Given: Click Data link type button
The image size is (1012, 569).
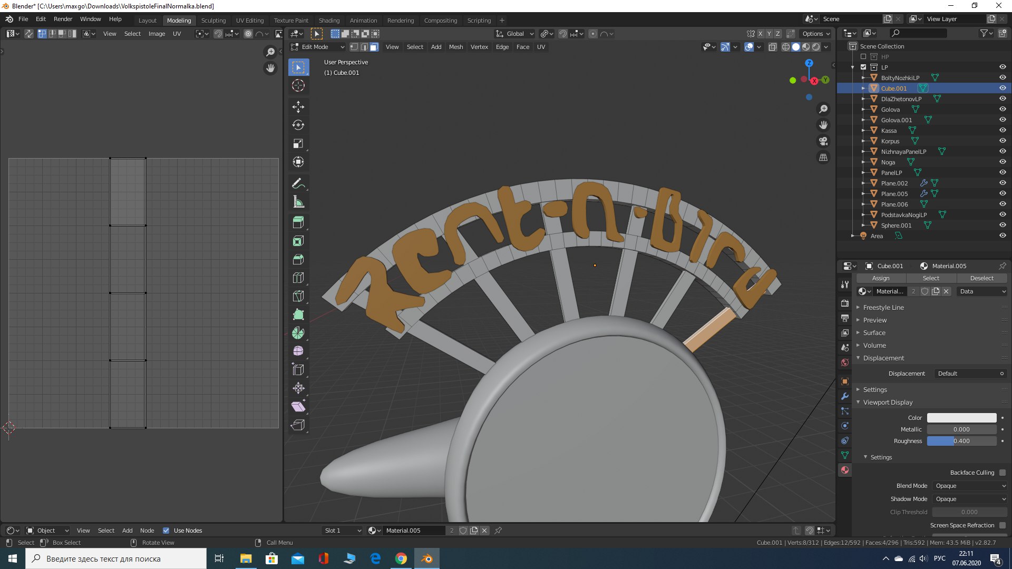Looking at the screenshot, I should (982, 291).
